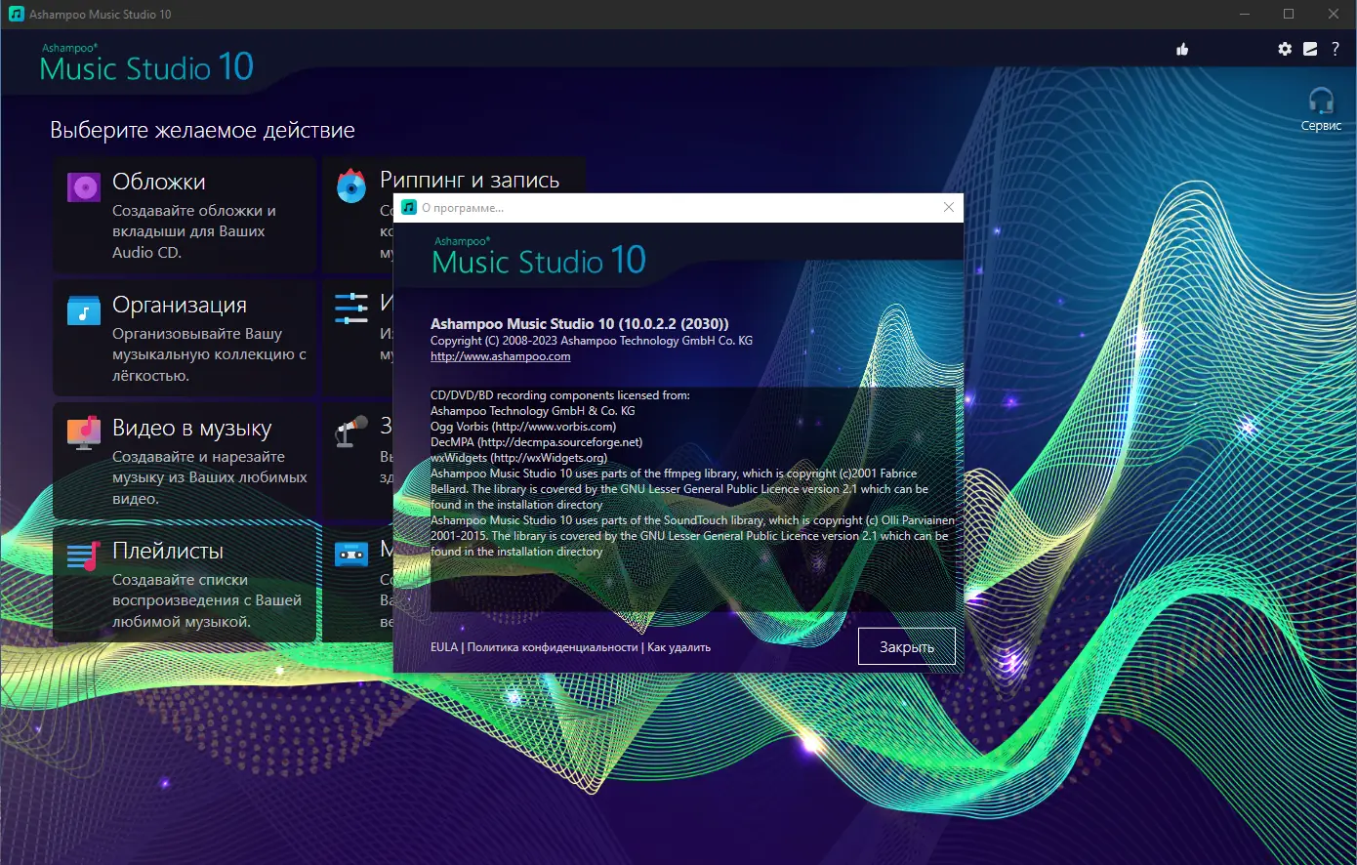The height and width of the screenshot is (865, 1357).
Task: Click the microphone recording tile icon
Action: (351, 431)
